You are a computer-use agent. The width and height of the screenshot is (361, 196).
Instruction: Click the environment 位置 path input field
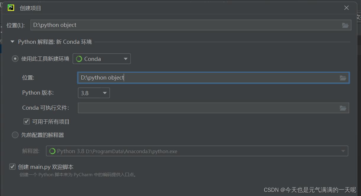213,78
